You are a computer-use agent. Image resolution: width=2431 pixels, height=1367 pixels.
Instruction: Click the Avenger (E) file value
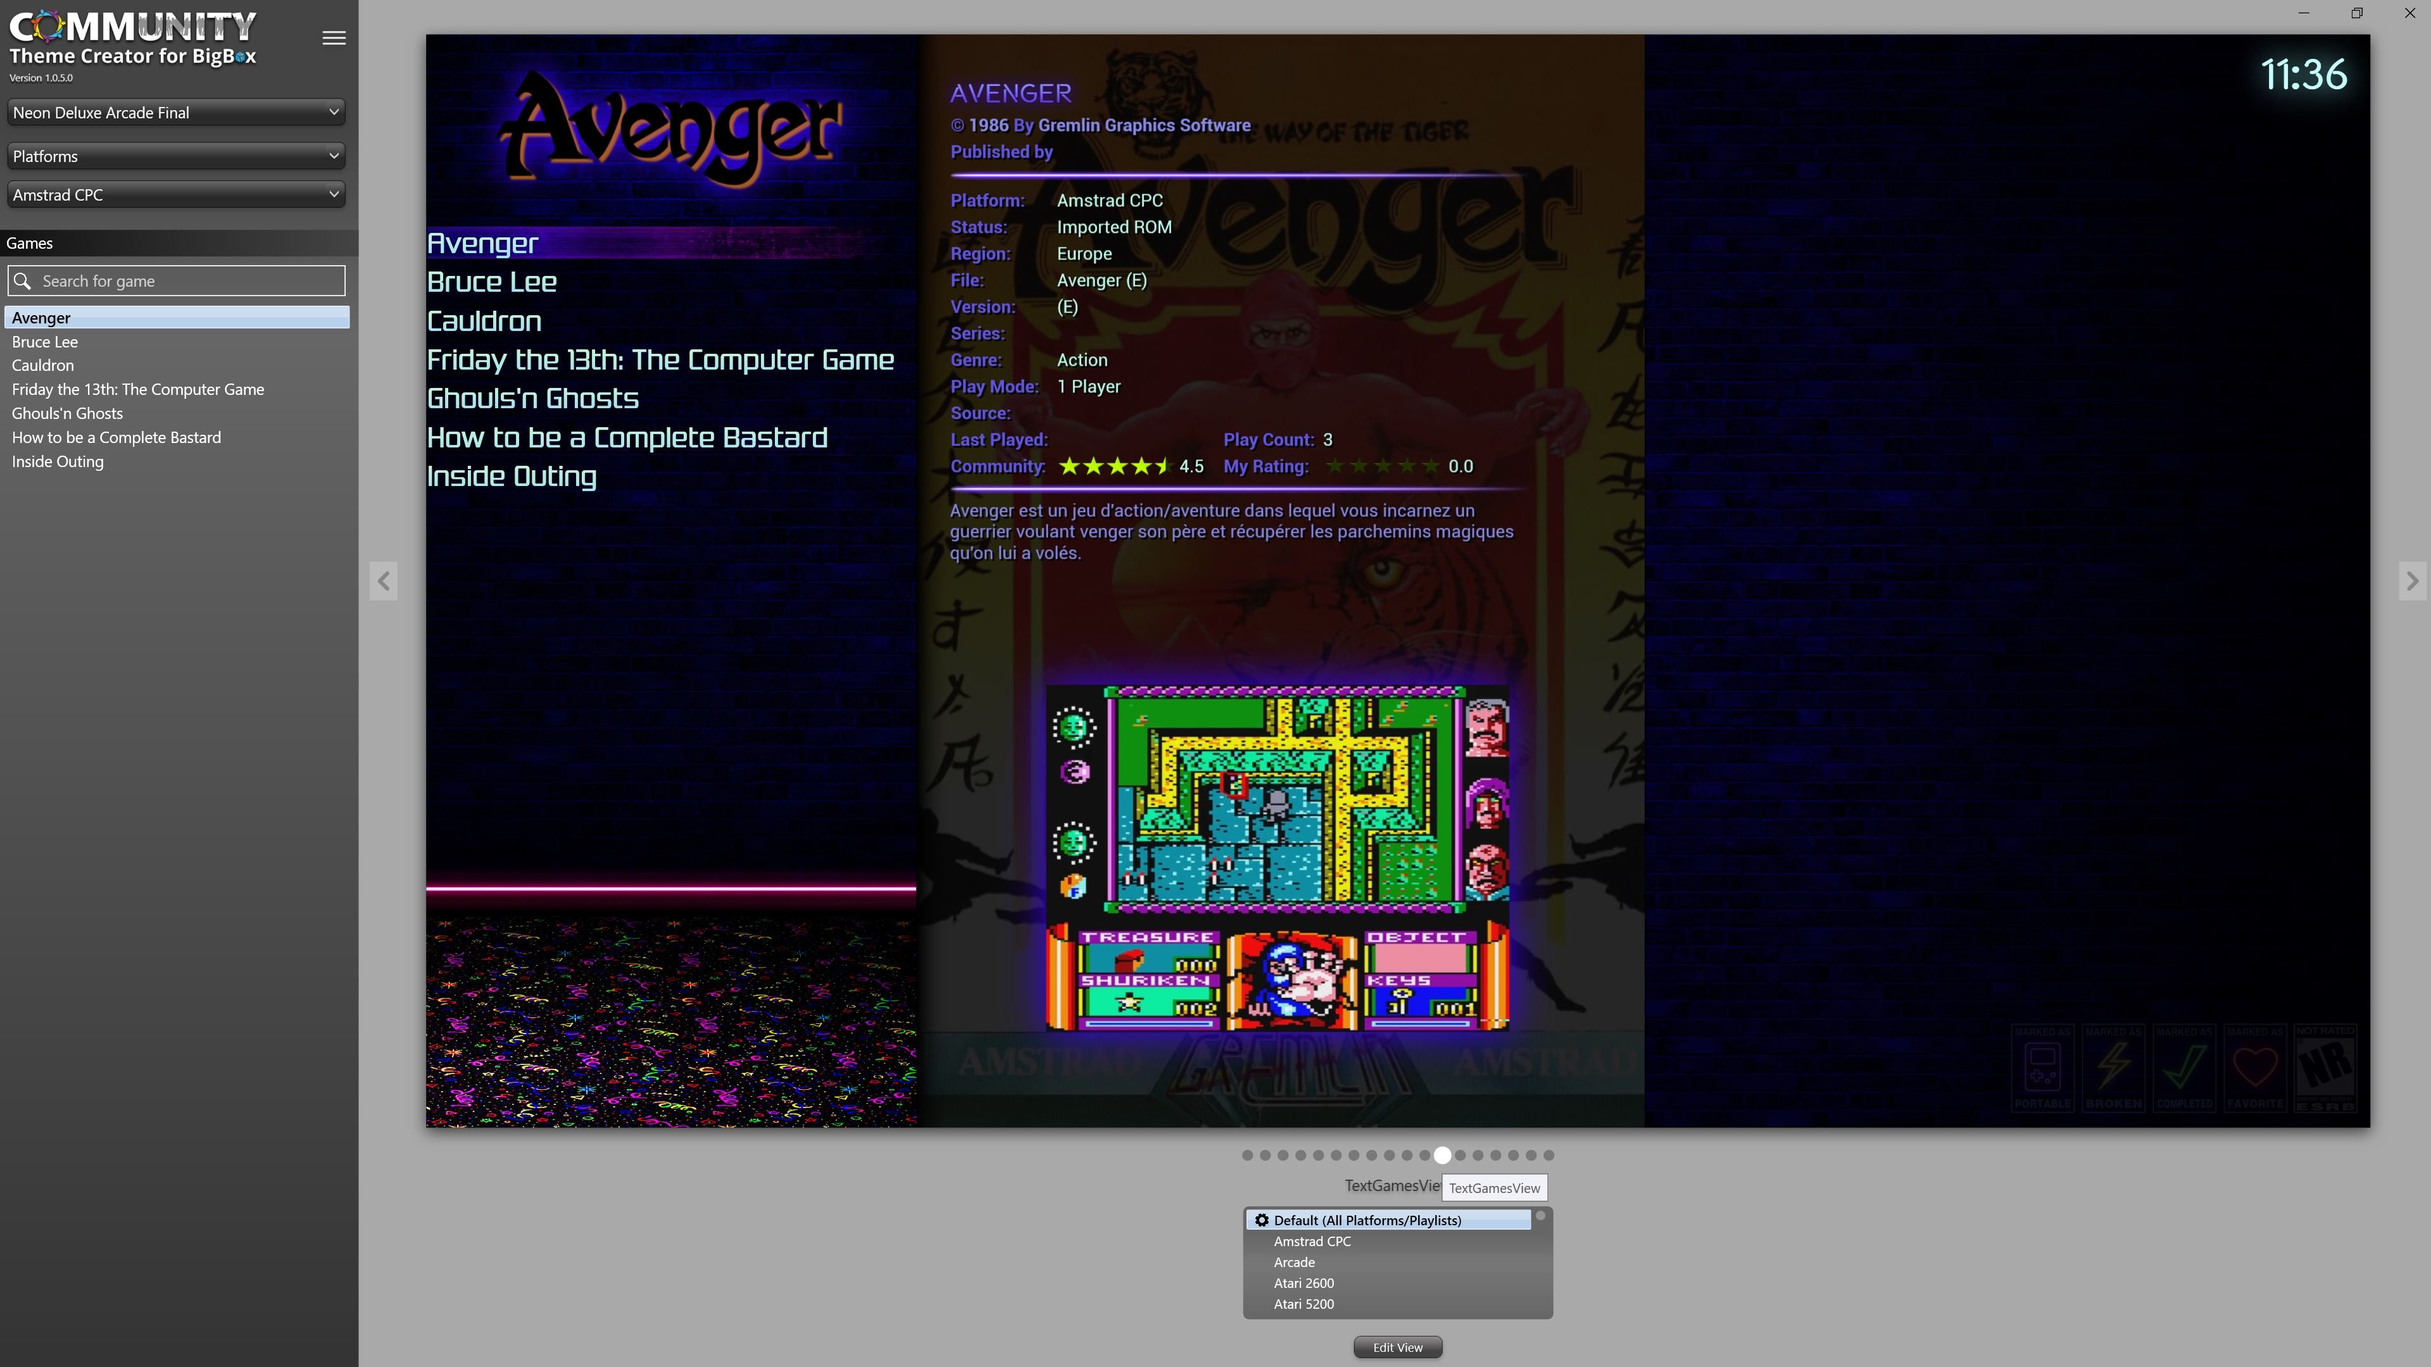click(1102, 280)
